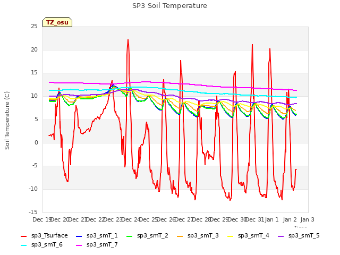
Task: Click the Jan 3 x-axis tick label
Action: pos(308,219)
